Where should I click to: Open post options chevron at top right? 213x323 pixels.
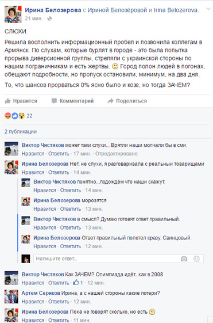pos(208,9)
